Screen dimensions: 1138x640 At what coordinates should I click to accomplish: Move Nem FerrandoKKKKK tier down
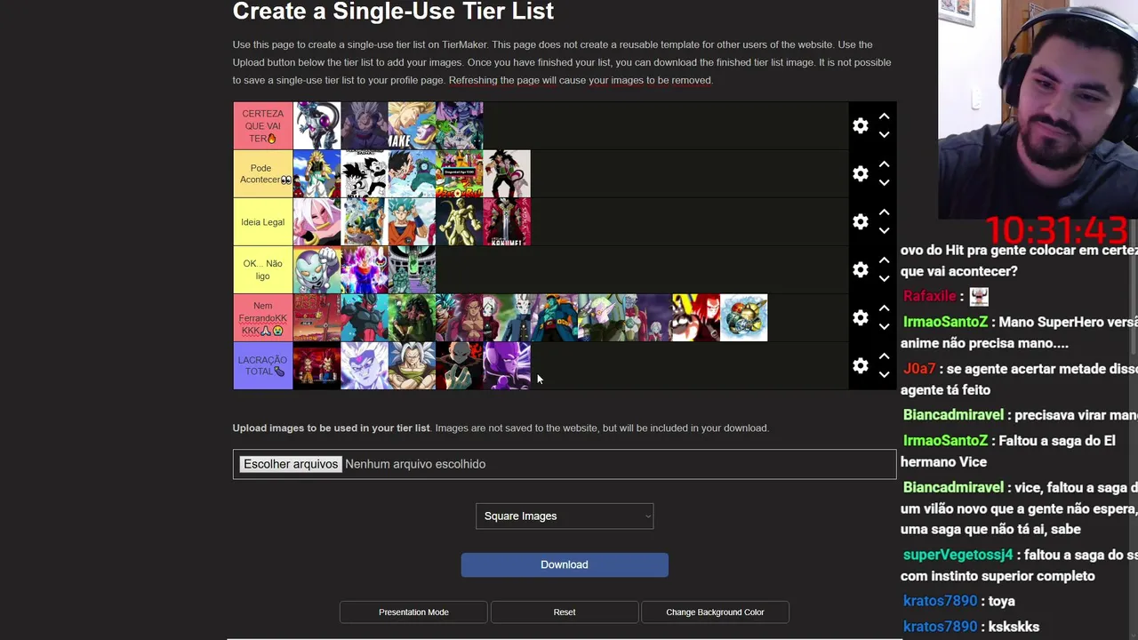(884, 327)
